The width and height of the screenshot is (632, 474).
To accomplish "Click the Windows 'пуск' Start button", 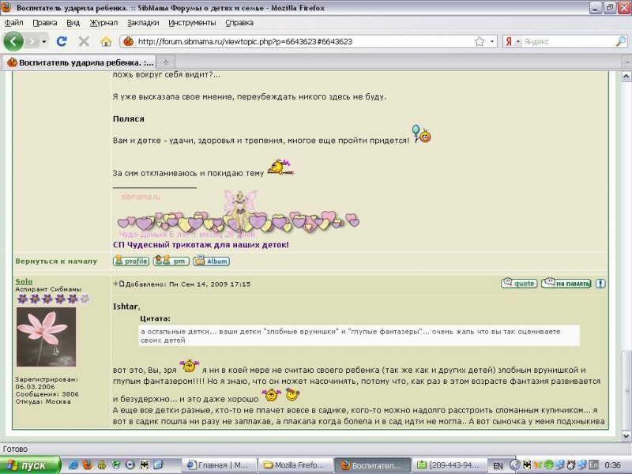I will pos(28,465).
